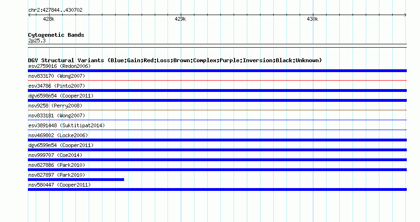Select the blue bar under esv34786
This screenshot has width=420, height=222.
(x=217, y=90)
